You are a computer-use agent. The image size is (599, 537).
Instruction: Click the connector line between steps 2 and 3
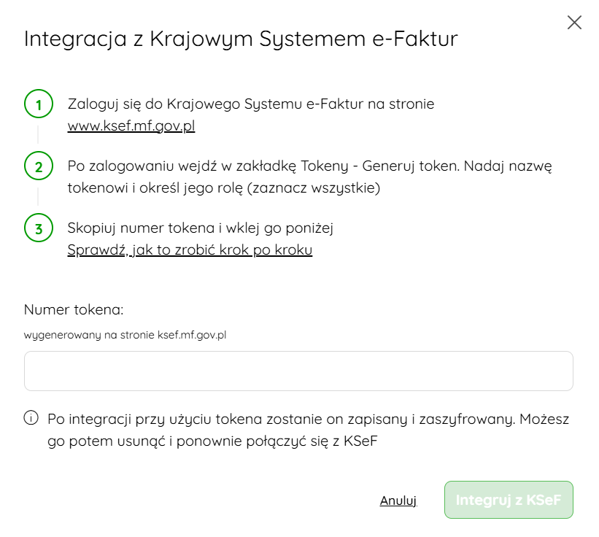coord(39,196)
